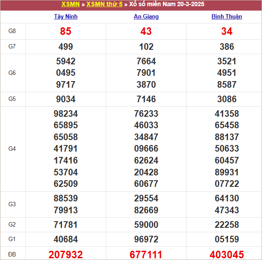Select G4 number 76233
Screen dimensions: 262x260
[x=146, y=114]
